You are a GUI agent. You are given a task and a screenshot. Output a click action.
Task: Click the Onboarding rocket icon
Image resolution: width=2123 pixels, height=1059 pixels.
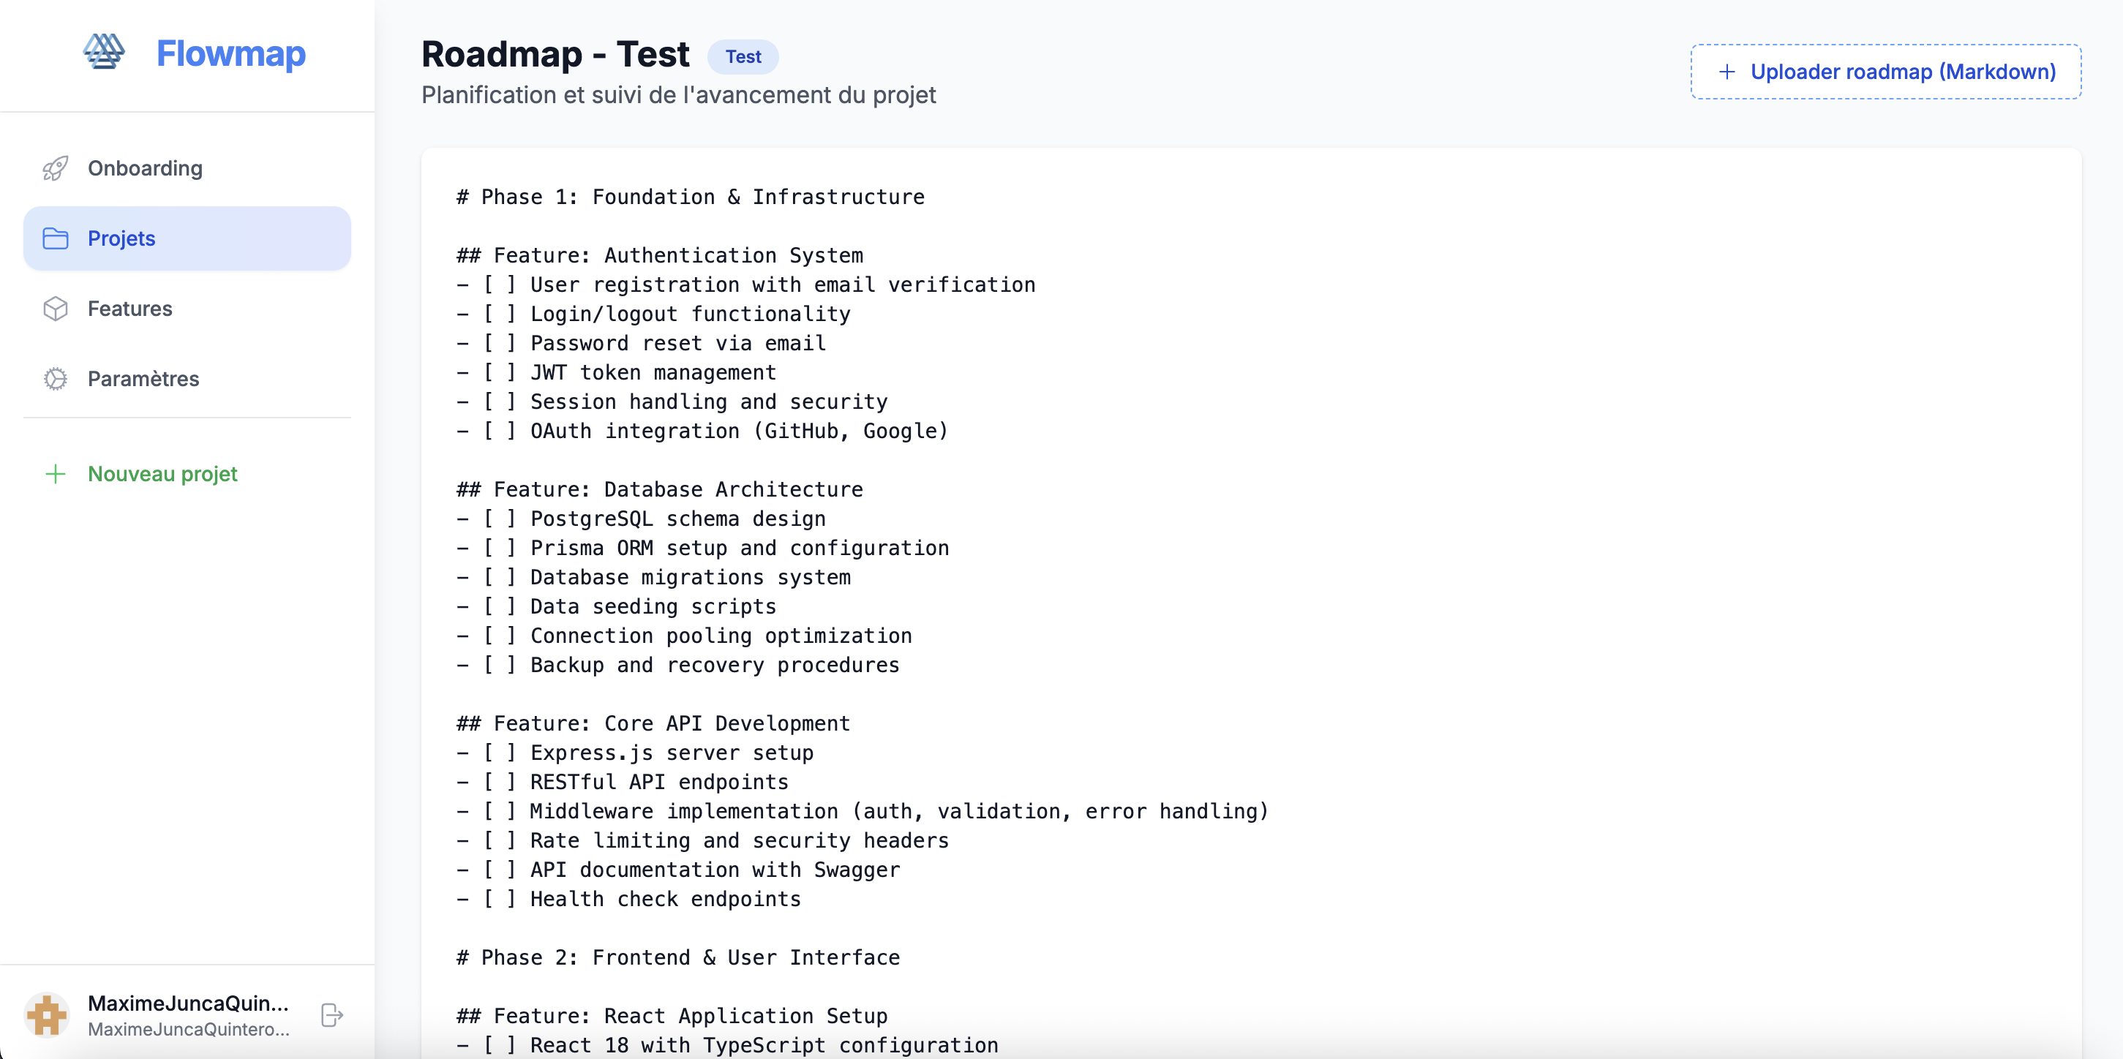coord(55,168)
